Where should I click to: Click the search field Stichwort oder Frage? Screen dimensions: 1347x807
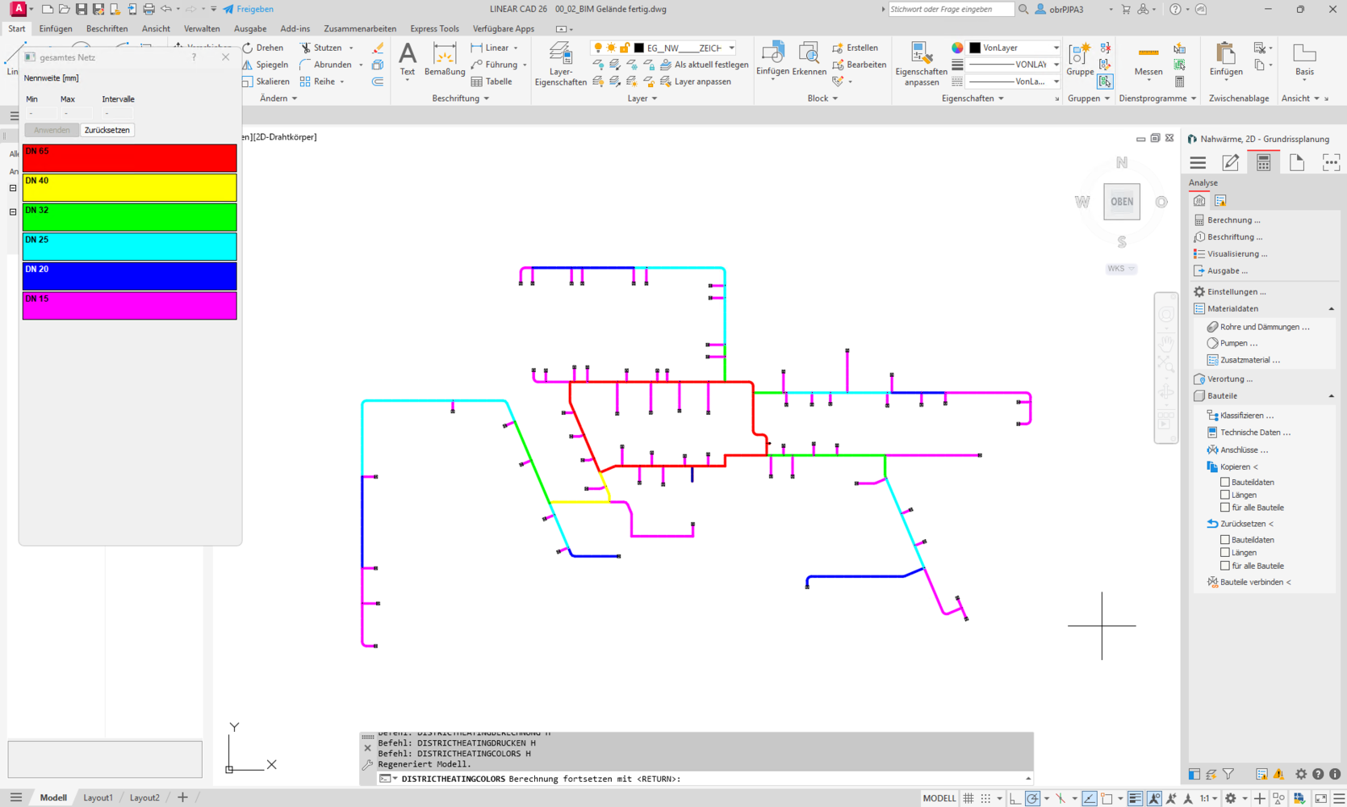(x=950, y=9)
